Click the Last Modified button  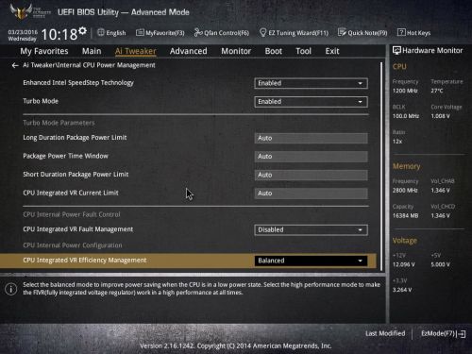pos(385,333)
